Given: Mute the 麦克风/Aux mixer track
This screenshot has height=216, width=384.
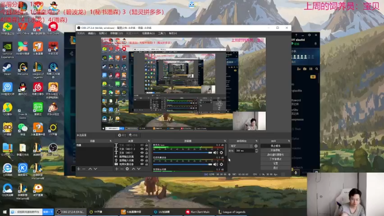Looking at the screenshot, I should coord(216,153).
